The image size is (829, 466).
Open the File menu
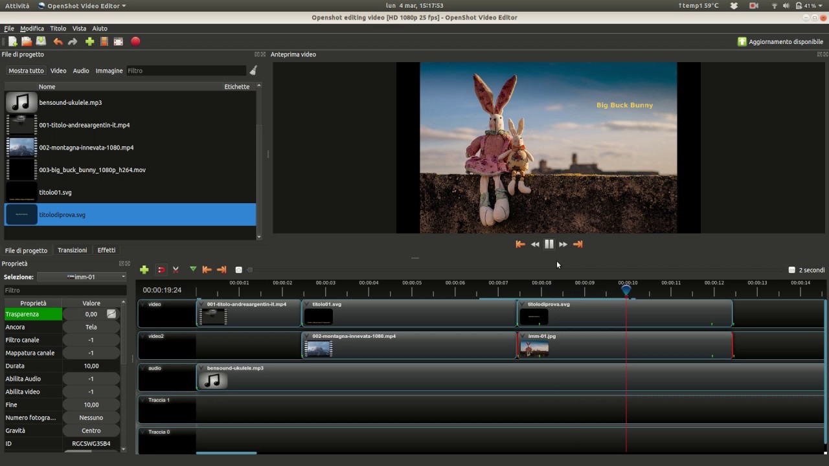click(9, 28)
